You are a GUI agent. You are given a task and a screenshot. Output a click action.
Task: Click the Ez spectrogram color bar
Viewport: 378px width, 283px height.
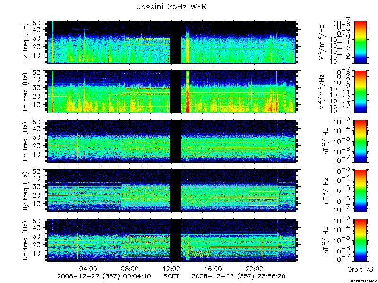360,92
